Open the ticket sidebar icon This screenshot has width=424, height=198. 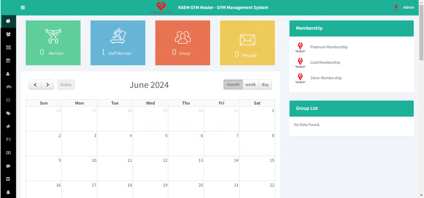pyautogui.click(x=8, y=127)
